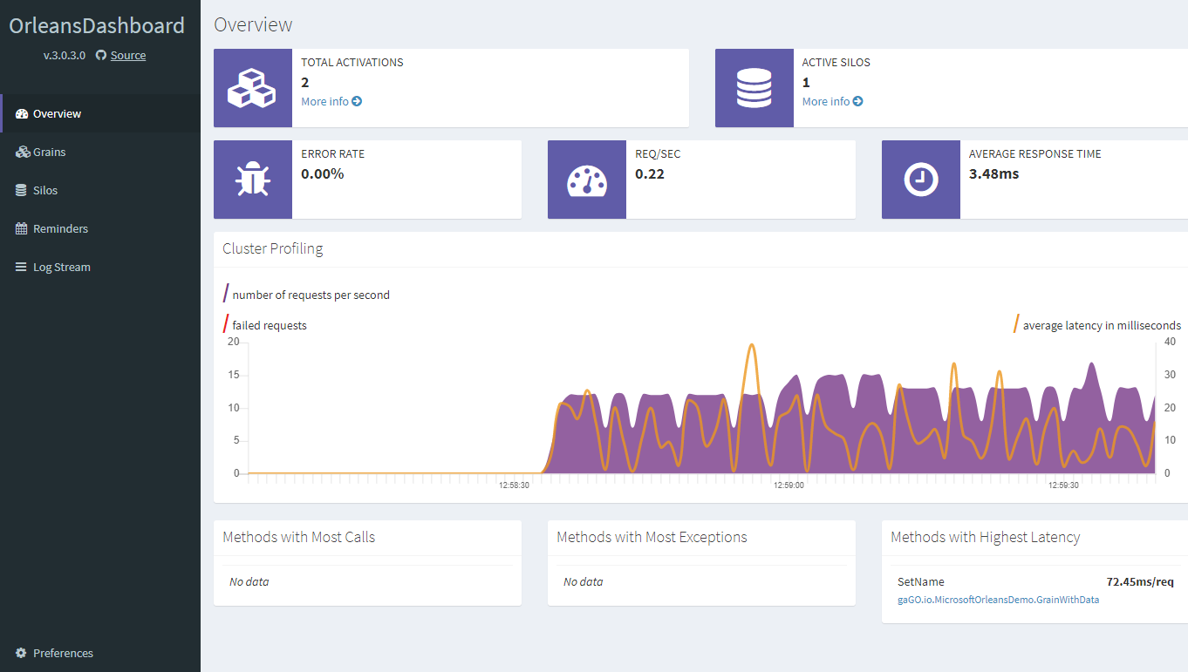The width and height of the screenshot is (1188, 672).
Task: Click the Methods with Most Exceptions heading
Action: tap(652, 537)
